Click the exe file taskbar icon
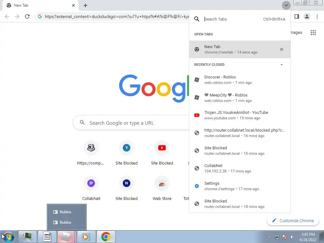The width and height of the screenshot is (324, 243). tap(47, 237)
